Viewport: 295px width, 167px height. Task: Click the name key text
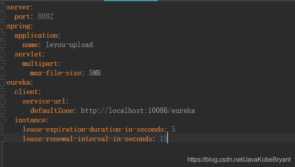[x=30, y=45]
